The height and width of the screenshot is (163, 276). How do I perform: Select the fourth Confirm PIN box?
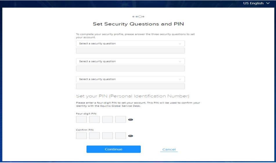(121, 136)
